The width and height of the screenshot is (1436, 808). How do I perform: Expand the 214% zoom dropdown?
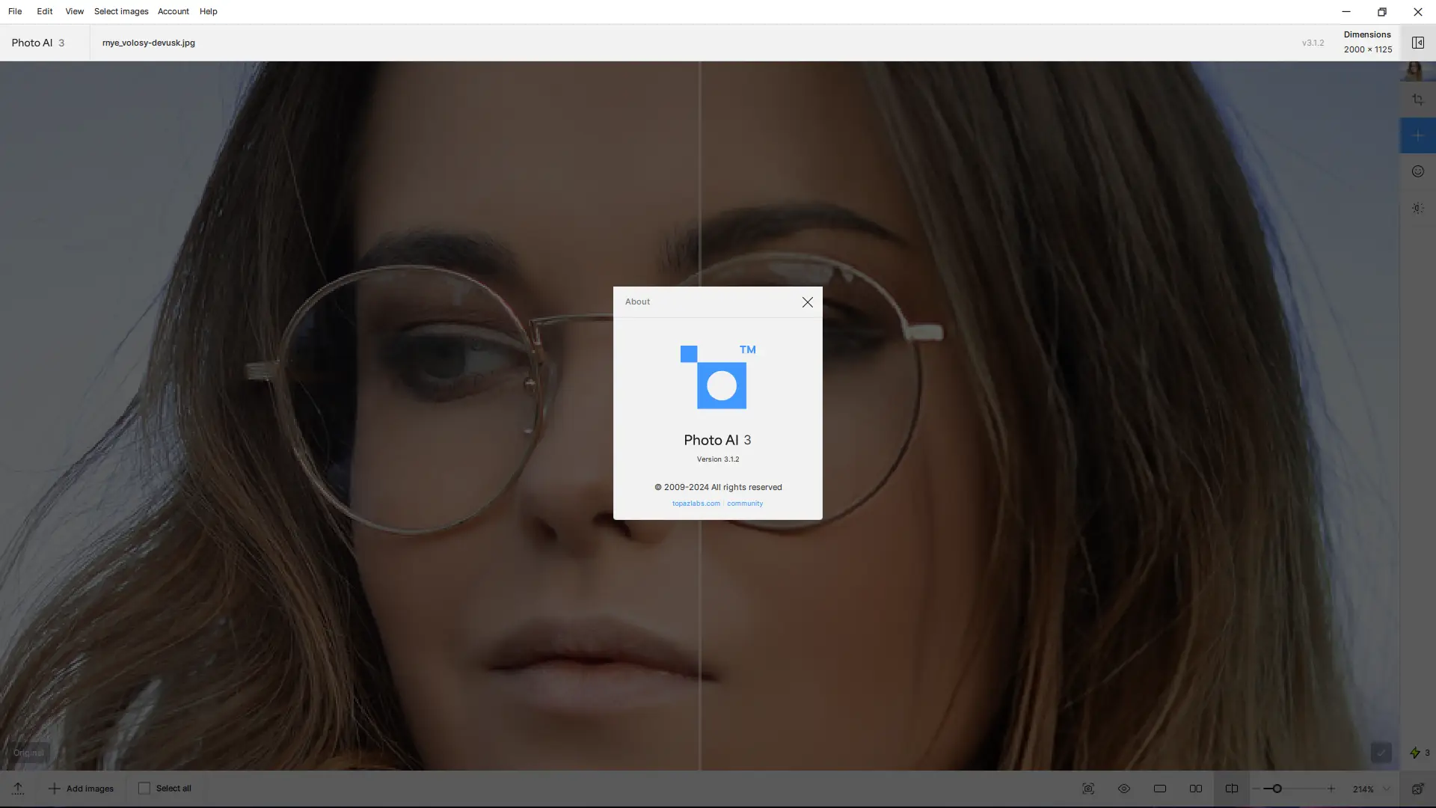tap(1387, 789)
